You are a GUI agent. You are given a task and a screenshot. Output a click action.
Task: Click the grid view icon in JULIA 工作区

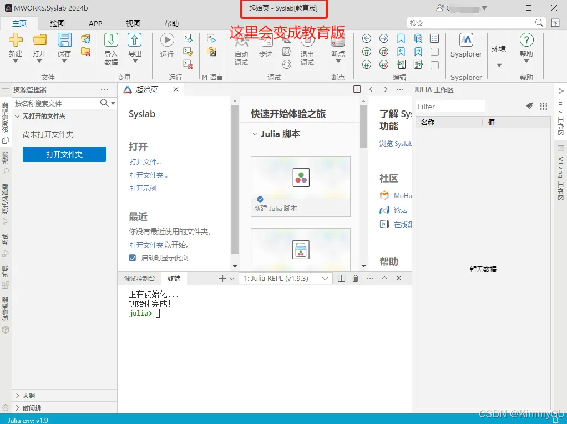coord(544,106)
